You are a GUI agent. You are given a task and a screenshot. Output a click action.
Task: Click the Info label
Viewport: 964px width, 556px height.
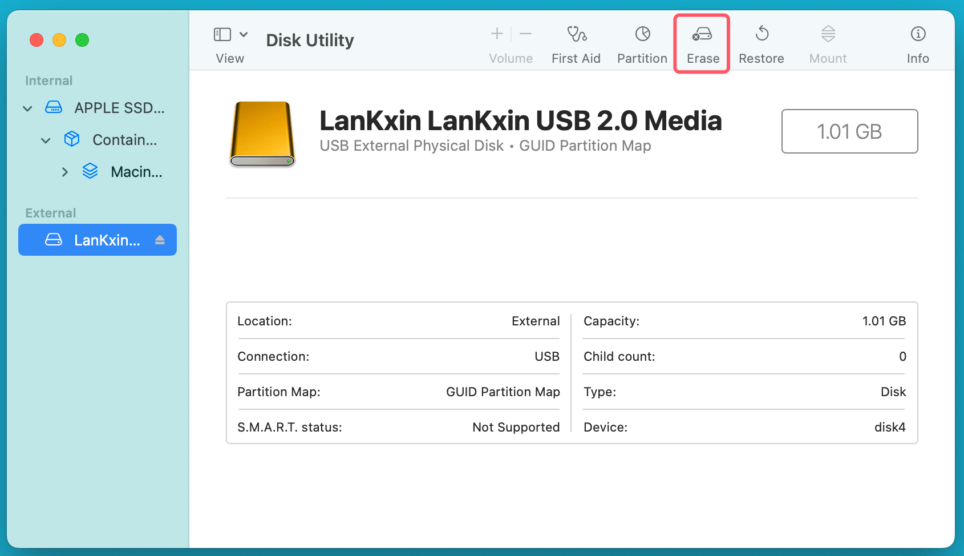point(918,58)
